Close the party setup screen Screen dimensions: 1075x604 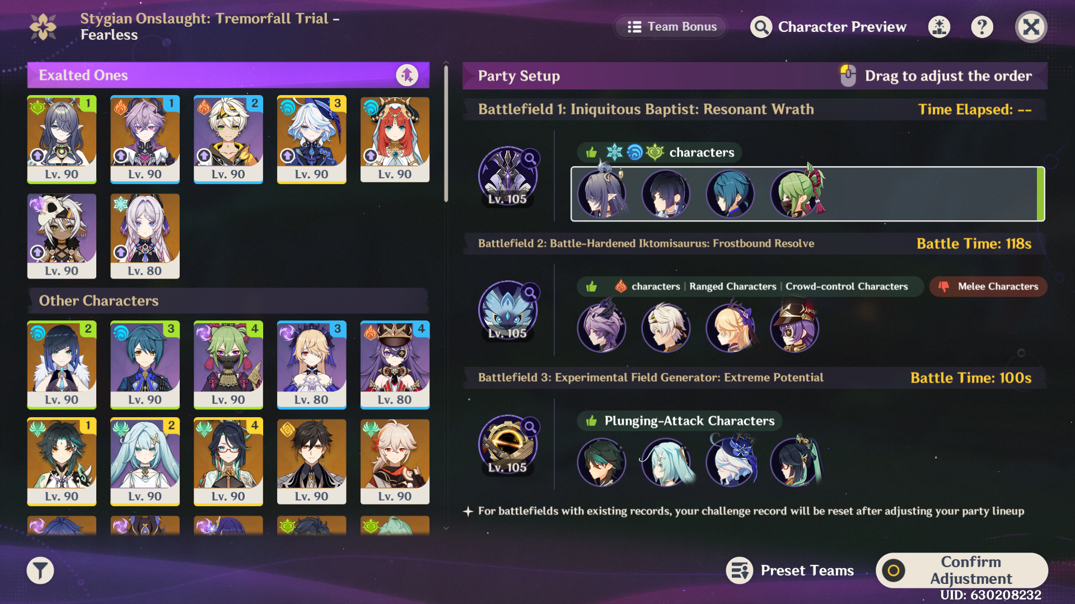1031,27
